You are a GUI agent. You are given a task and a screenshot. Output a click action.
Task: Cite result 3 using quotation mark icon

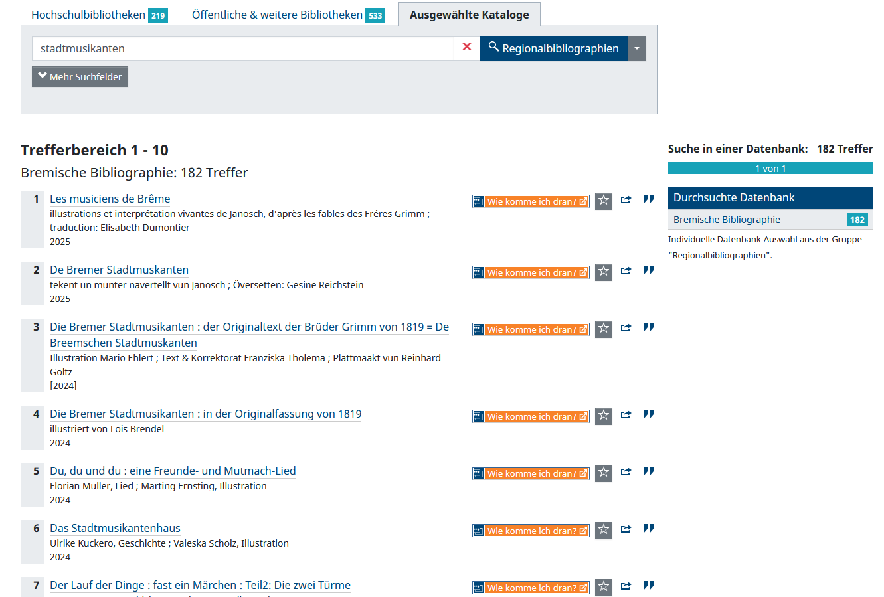[648, 327]
